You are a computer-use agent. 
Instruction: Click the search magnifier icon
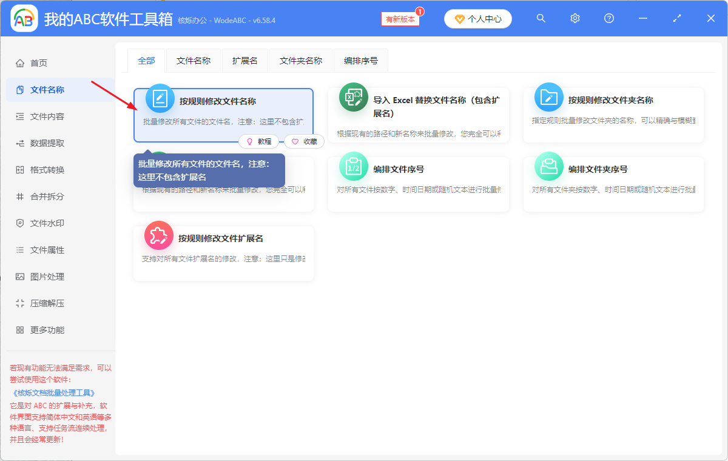[x=541, y=18]
